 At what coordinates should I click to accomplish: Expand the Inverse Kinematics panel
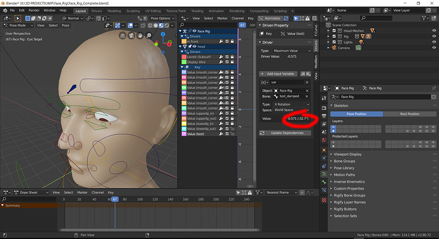349,182
